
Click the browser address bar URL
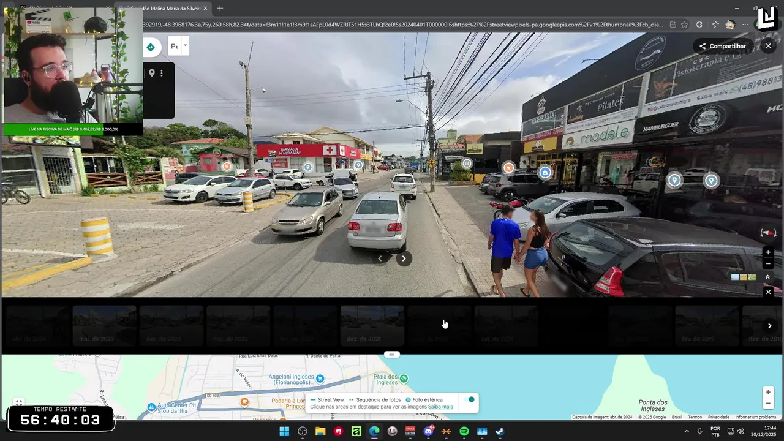(403, 24)
